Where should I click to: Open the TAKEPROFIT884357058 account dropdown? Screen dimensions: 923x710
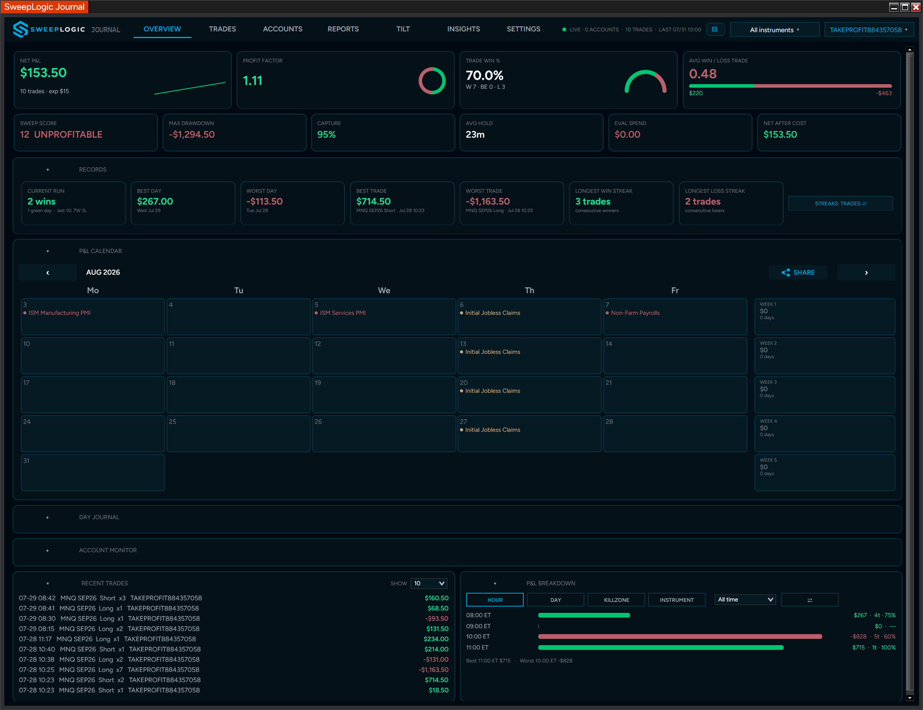coord(869,29)
